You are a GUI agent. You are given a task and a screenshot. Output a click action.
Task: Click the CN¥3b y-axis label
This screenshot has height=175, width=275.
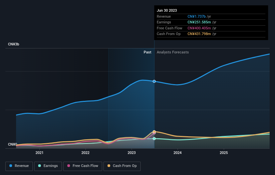[x=13, y=44]
